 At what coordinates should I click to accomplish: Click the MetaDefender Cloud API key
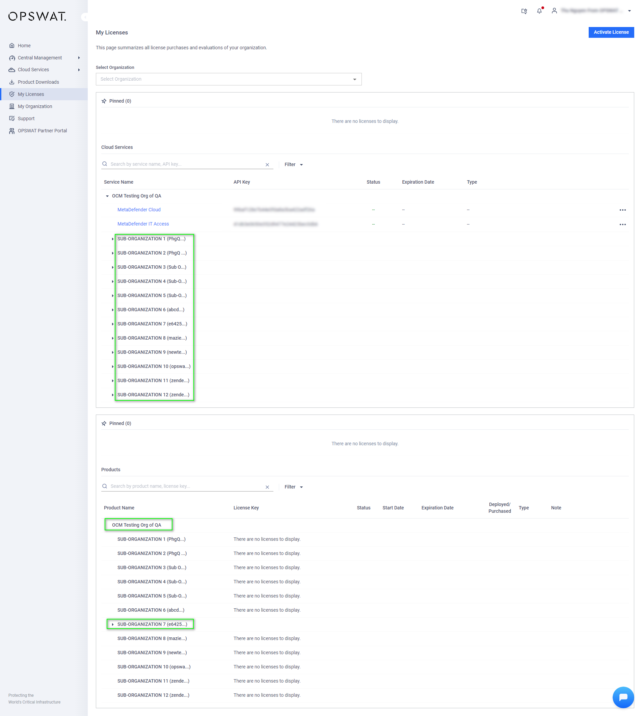tap(274, 210)
